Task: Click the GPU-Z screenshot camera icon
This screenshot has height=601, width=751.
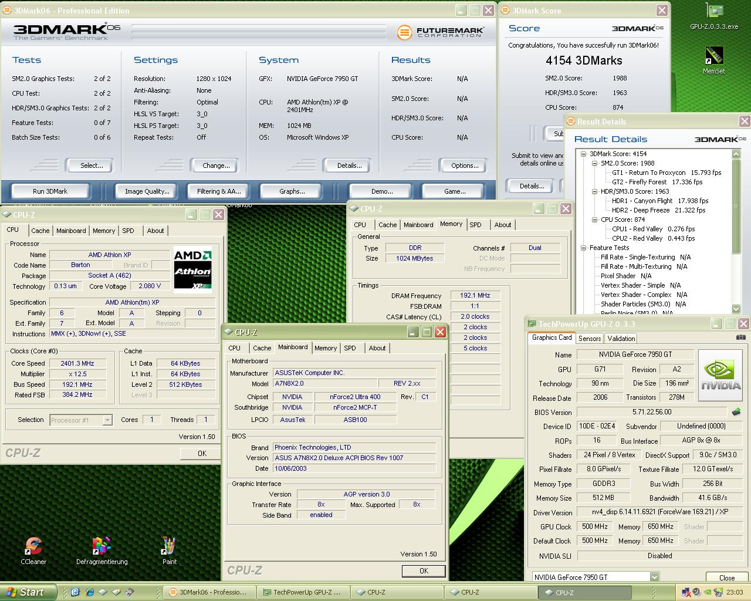Action: point(741,337)
